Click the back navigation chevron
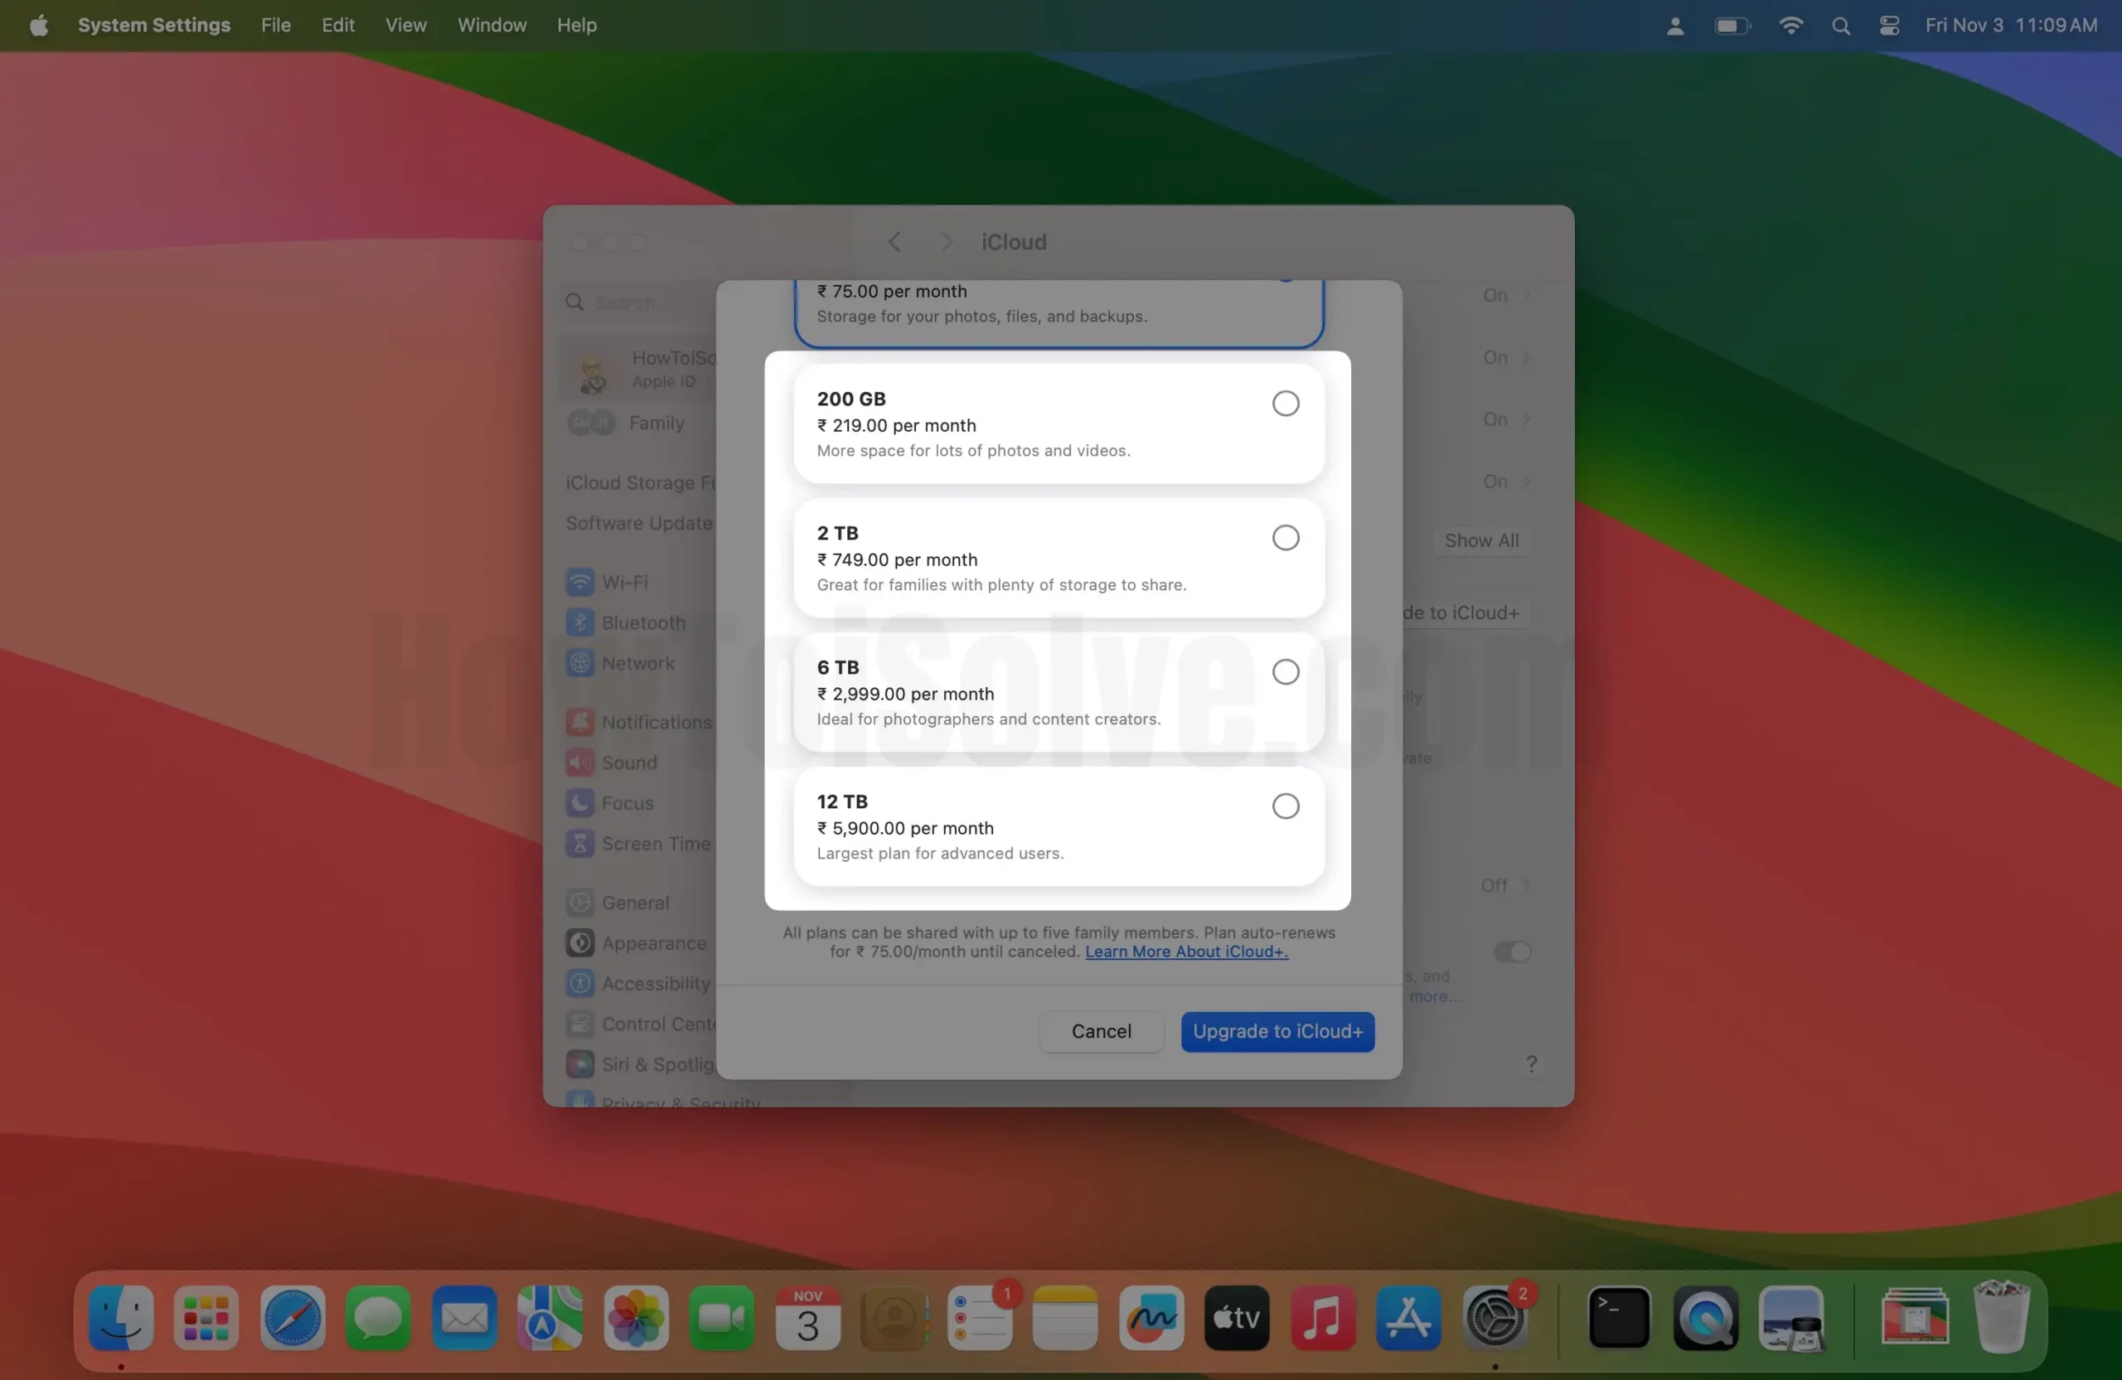 894,241
